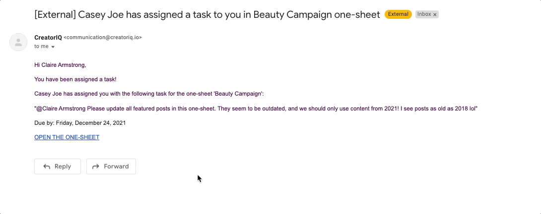The height and width of the screenshot is (214, 541).
Task: Click the curved arrow icon on Reply
Action: click(47, 166)
